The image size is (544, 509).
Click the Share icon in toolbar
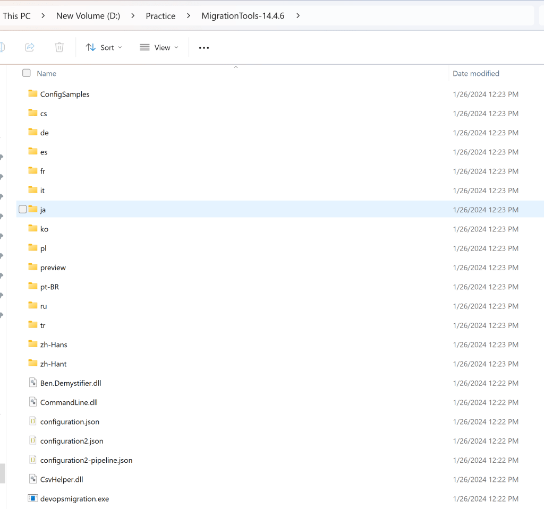coord(30,47)
